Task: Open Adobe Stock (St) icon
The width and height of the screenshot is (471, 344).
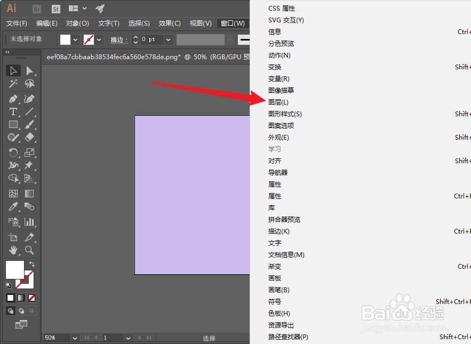Action: click(56, 9)
